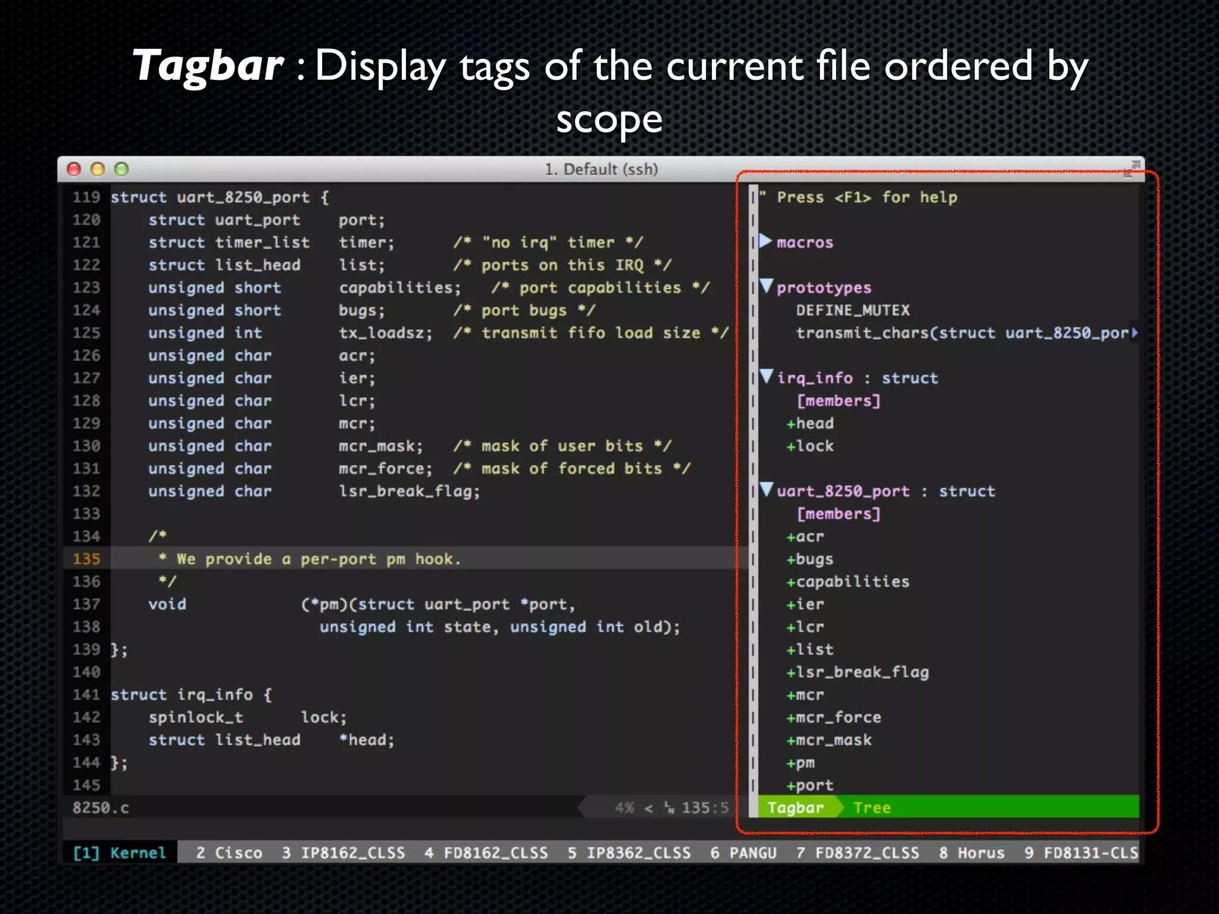Click the Tree label in status line
The image size is (1219, 914).
(x=872, y=807)
